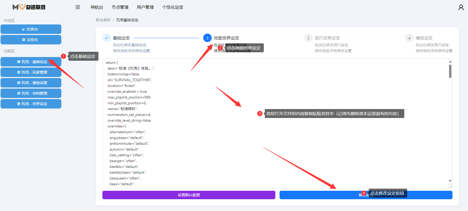Click the line location="forest"

click(x=122, y=86)
